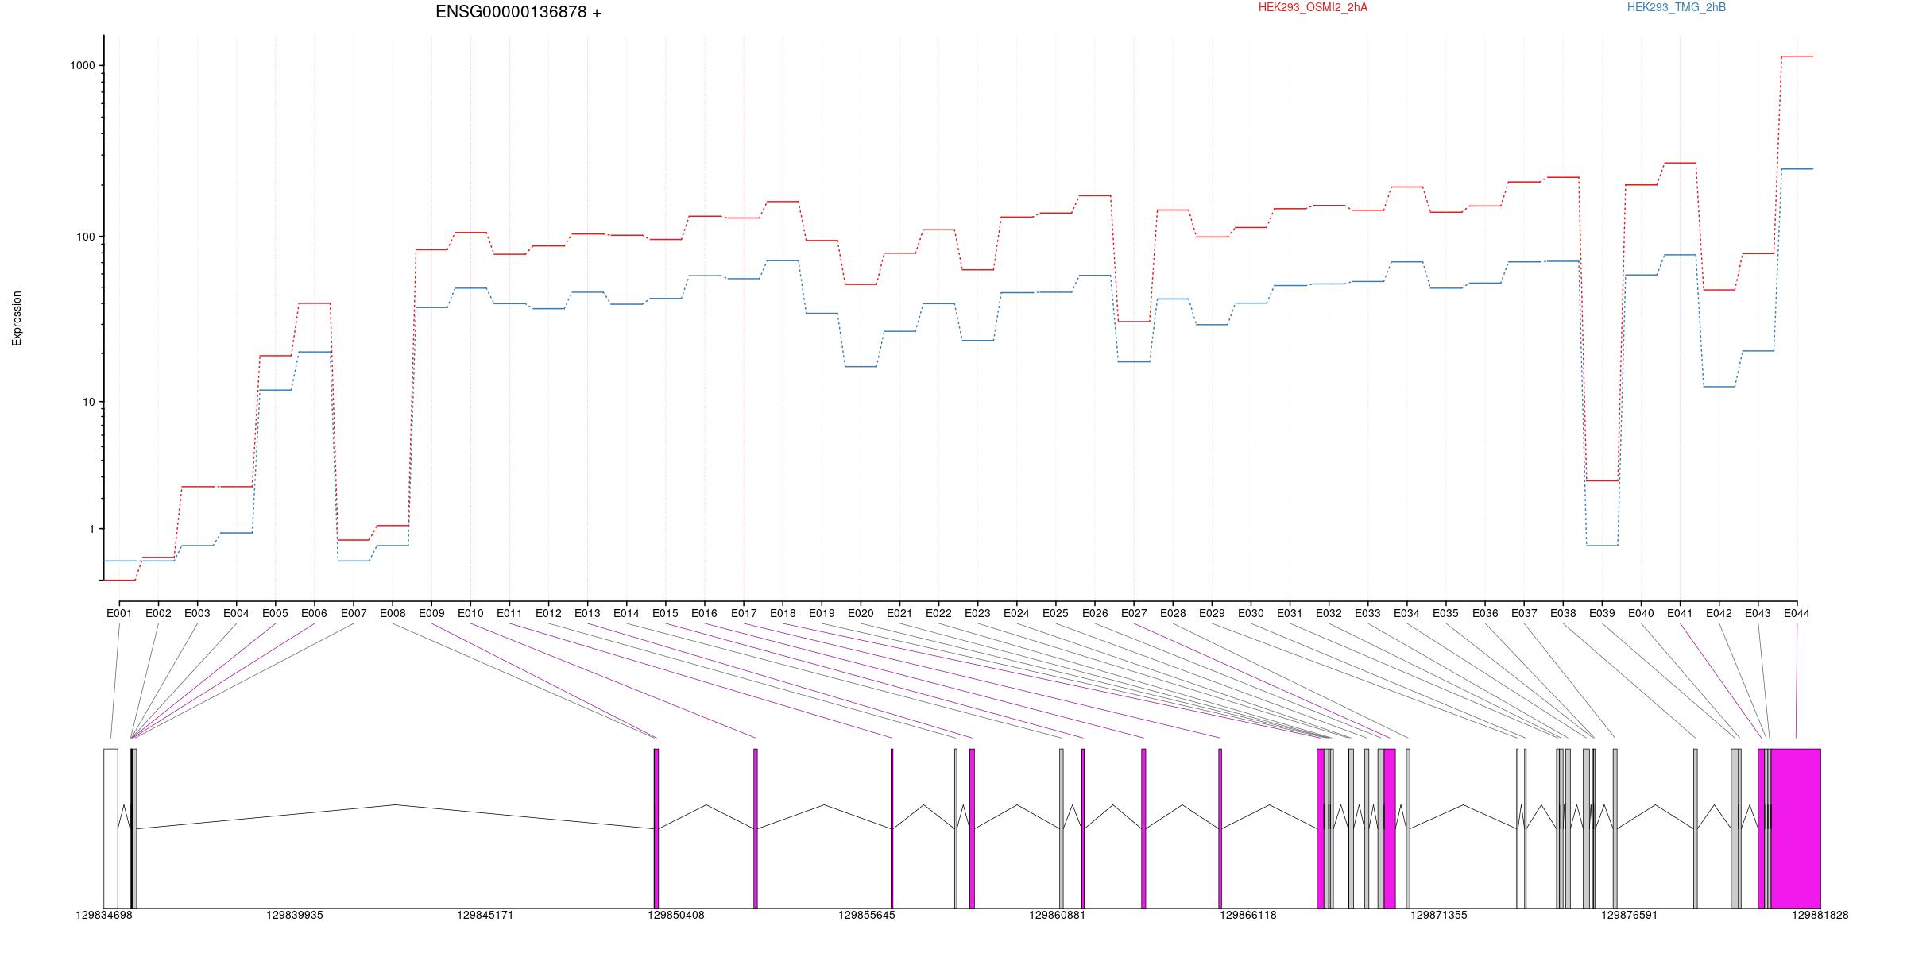Click the E023 exon label
Screen dimensions: 1907x953
click(x=977, y=613)
